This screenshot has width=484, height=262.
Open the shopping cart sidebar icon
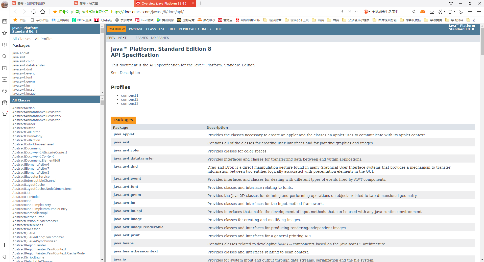pos(5,114)
